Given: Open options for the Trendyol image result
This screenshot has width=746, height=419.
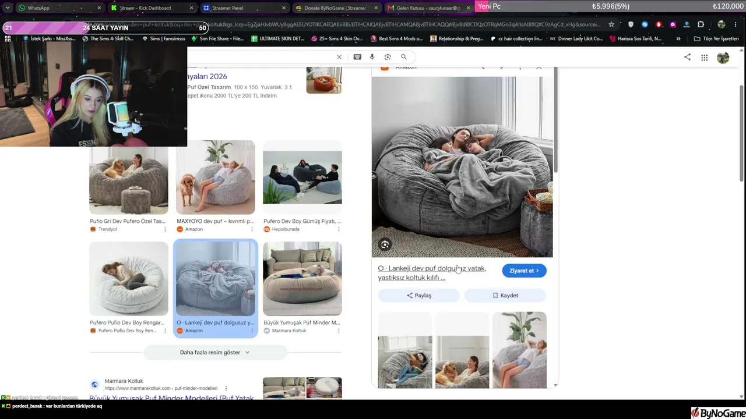Looking at the screenshot, I should tap(164, 229).
